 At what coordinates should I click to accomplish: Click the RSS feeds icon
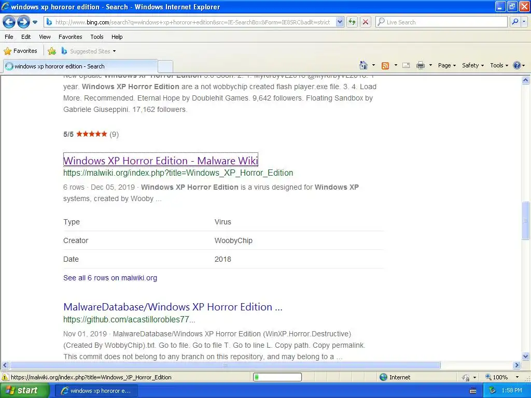point(385,66)
